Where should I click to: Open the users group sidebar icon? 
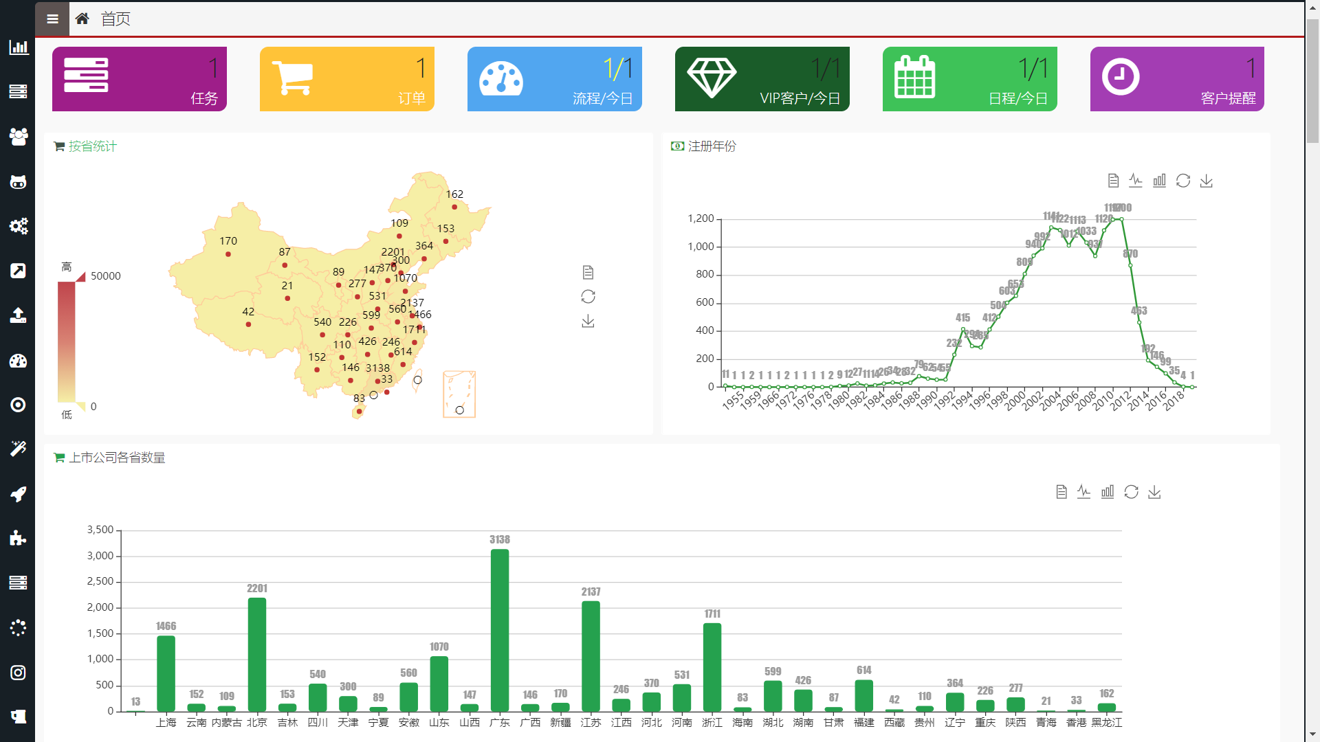[x=18, y=136]
